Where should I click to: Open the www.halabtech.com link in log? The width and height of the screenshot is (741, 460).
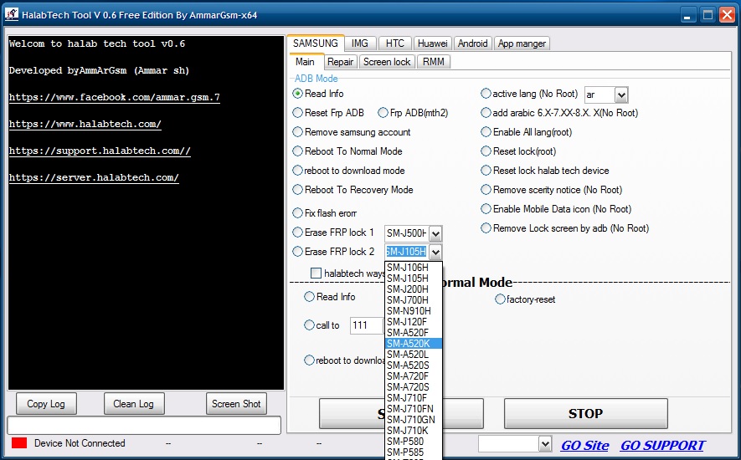(x=85, y=125)
